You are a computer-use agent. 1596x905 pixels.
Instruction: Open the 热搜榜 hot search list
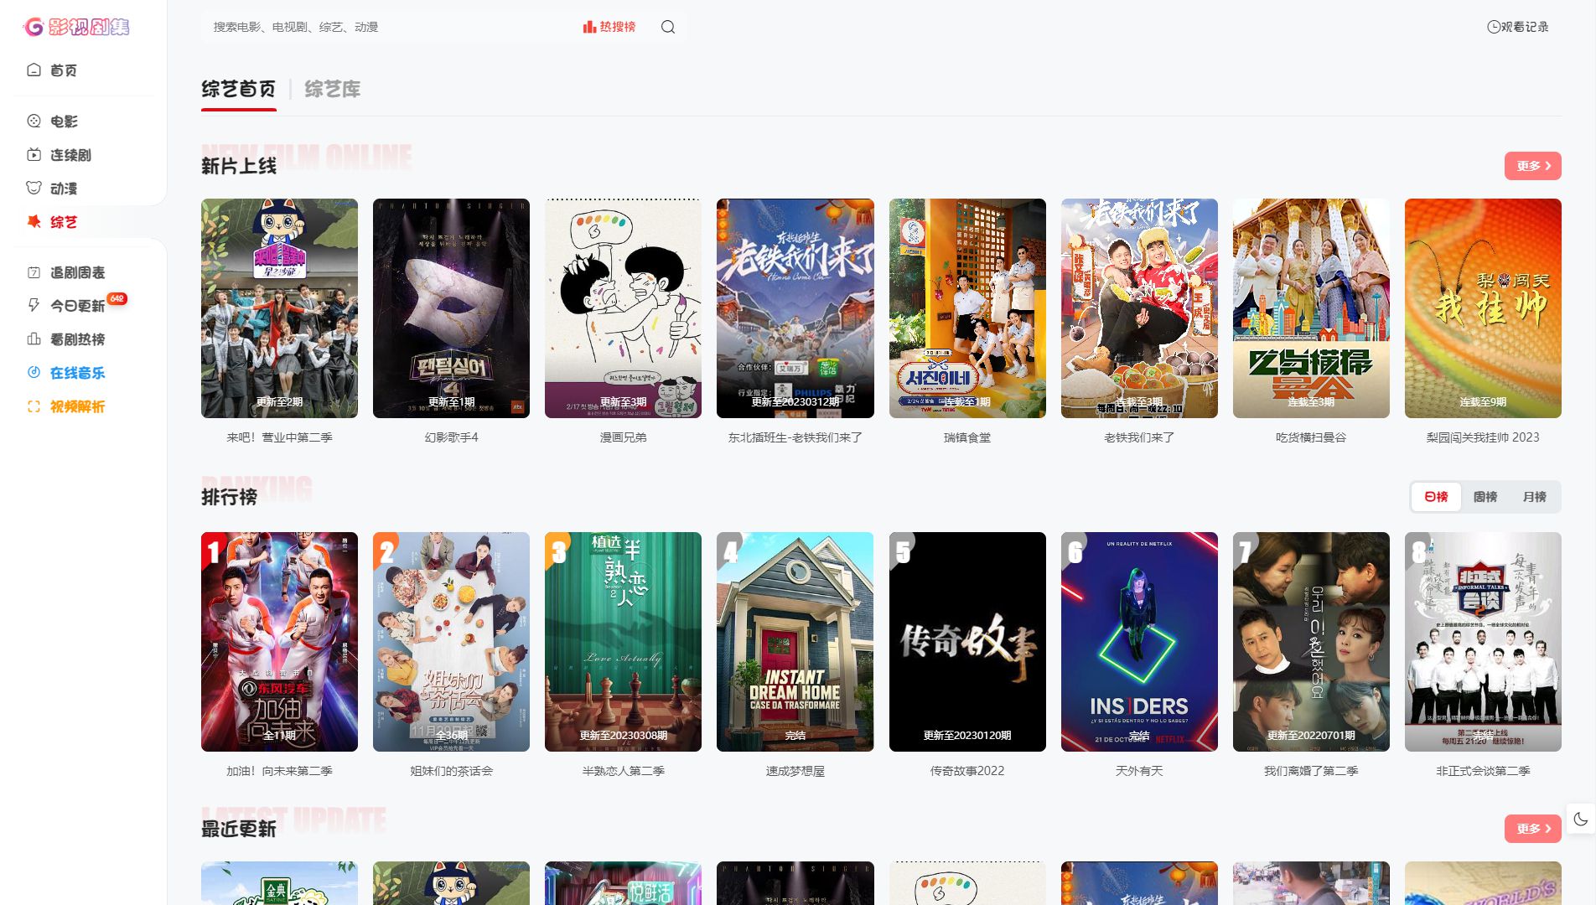click(x=609, y=27)
